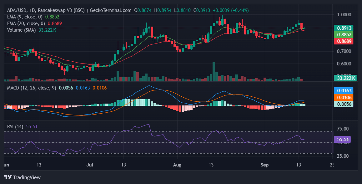Click the 0.0056 histogram axis tag
The height and width of the screenshot is (184, 362).
343,104
